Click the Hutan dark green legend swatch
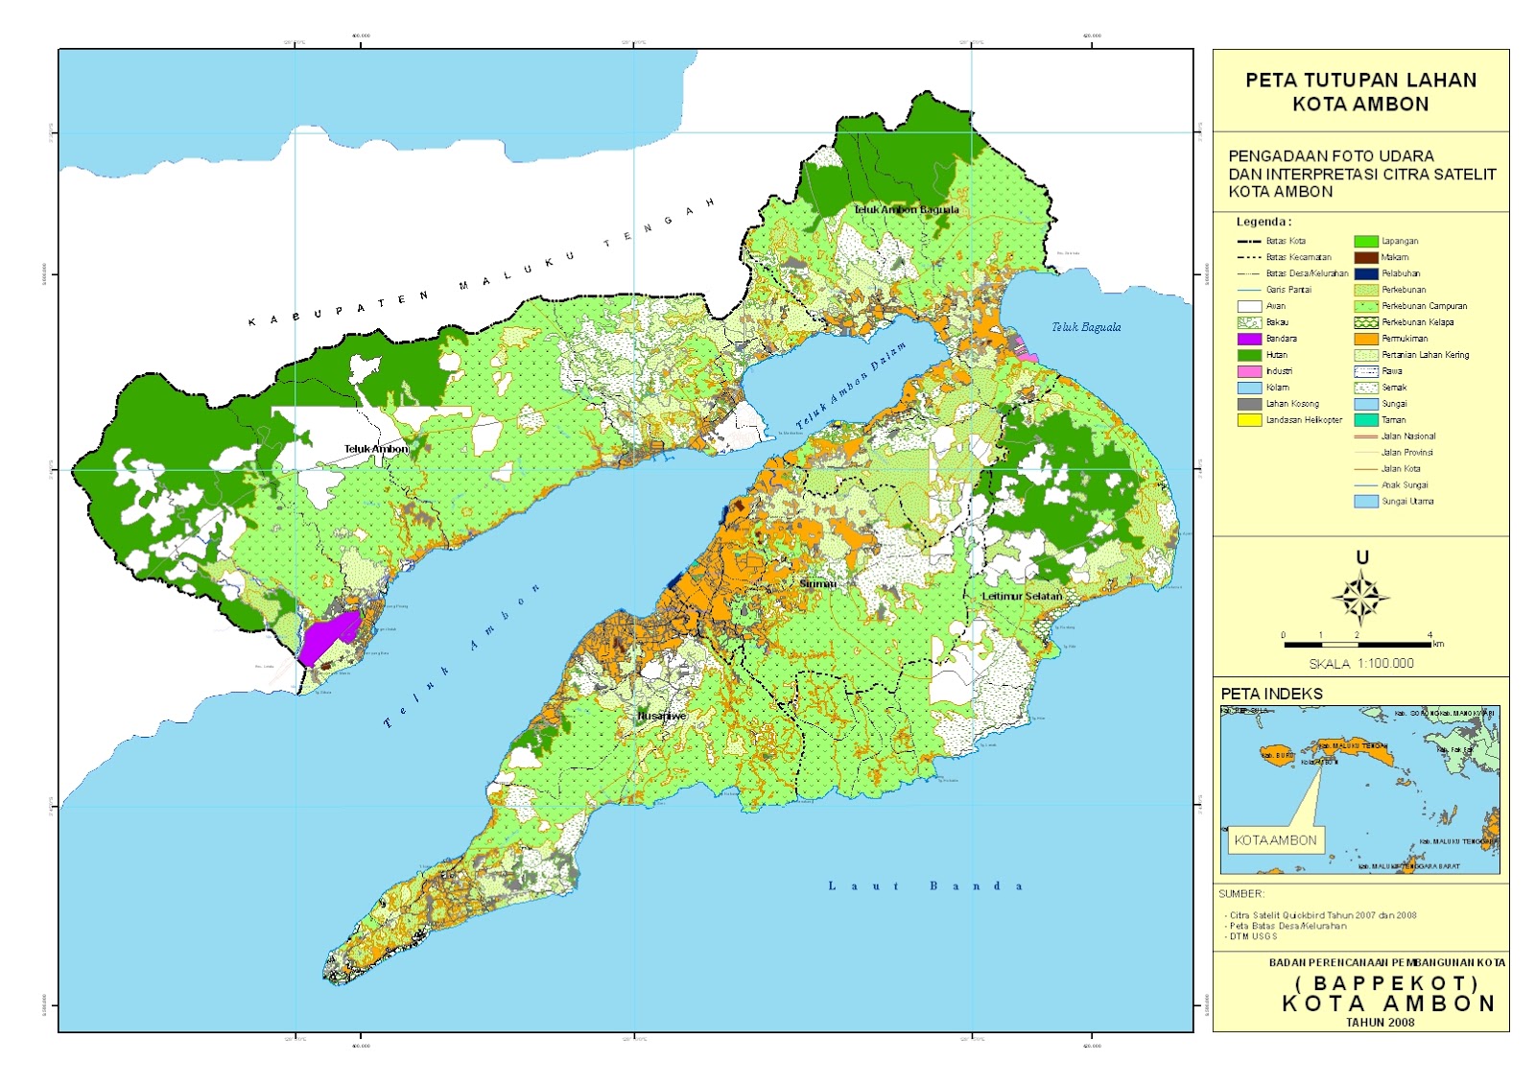The width and height of the screenshot is (1535, 1085). click(x=1249, y=355)
